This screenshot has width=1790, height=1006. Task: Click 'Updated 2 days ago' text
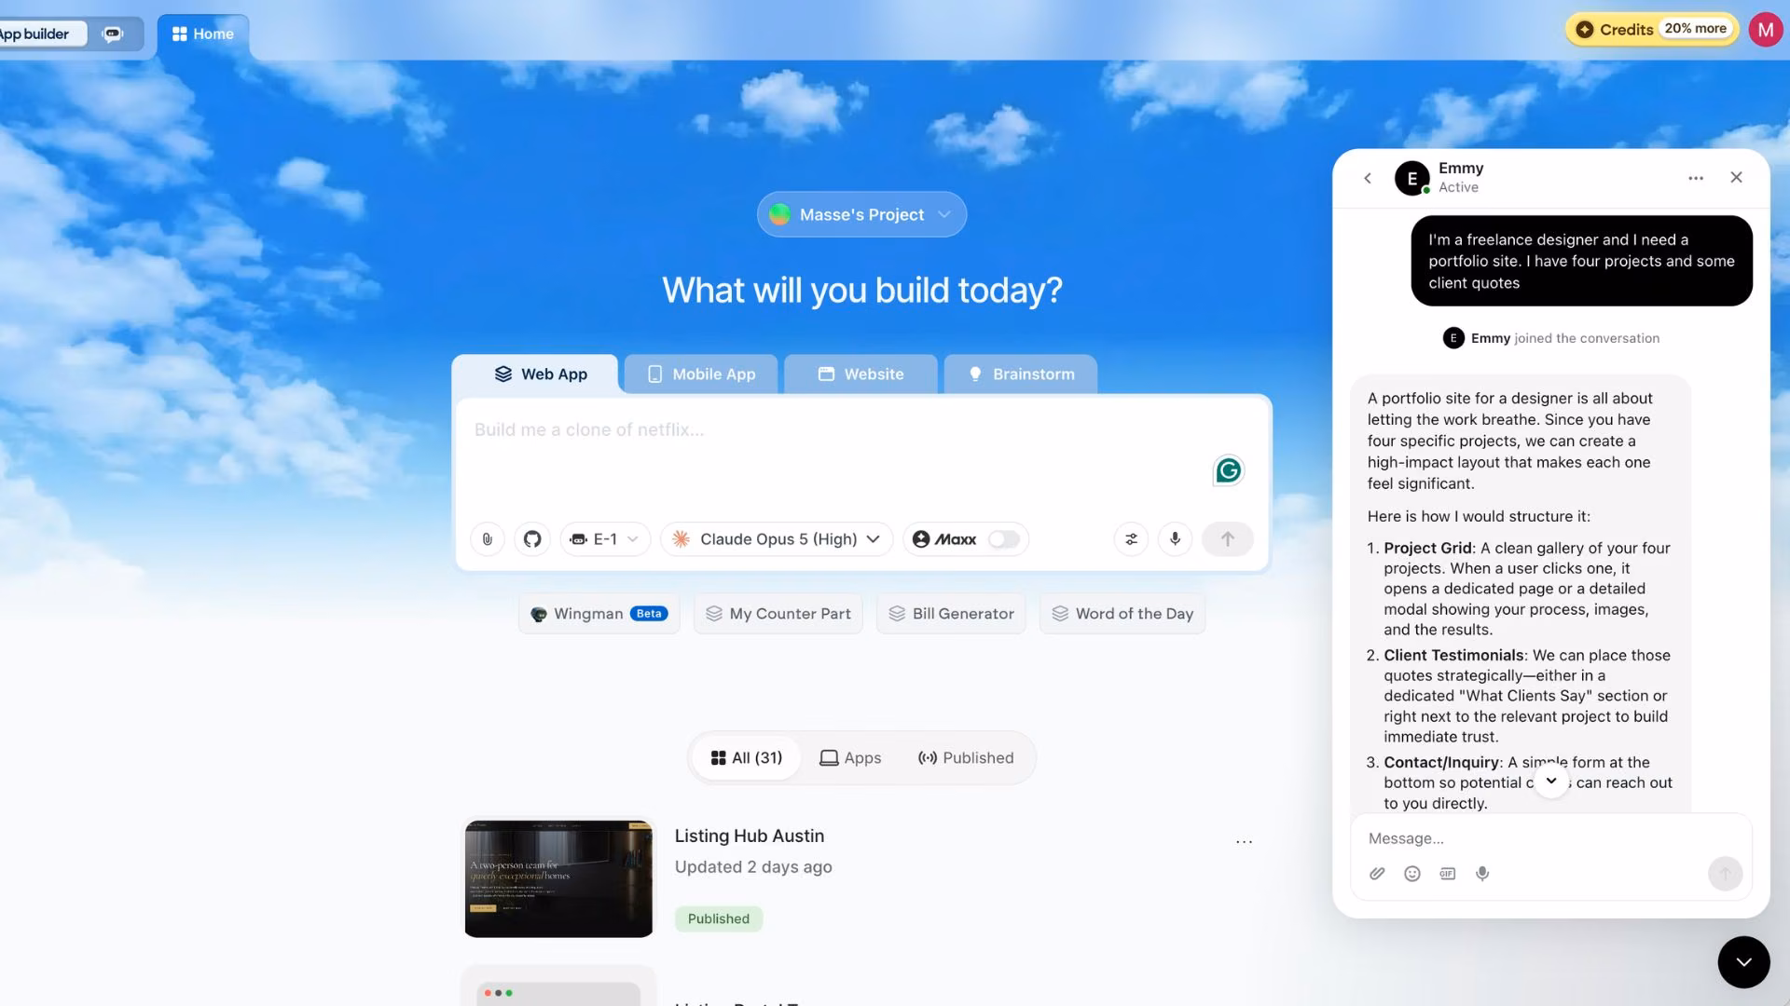tap(753, 867)
